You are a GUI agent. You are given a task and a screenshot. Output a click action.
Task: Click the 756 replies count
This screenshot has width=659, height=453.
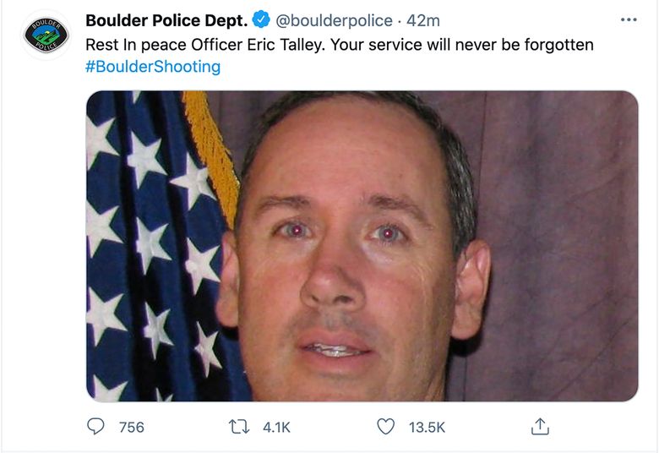click(131, 428)
